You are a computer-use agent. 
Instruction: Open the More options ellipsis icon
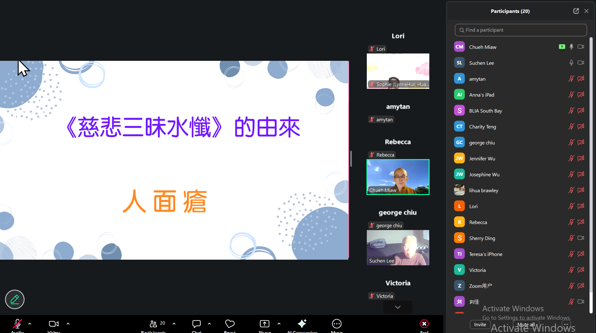[x=336, y=324]
